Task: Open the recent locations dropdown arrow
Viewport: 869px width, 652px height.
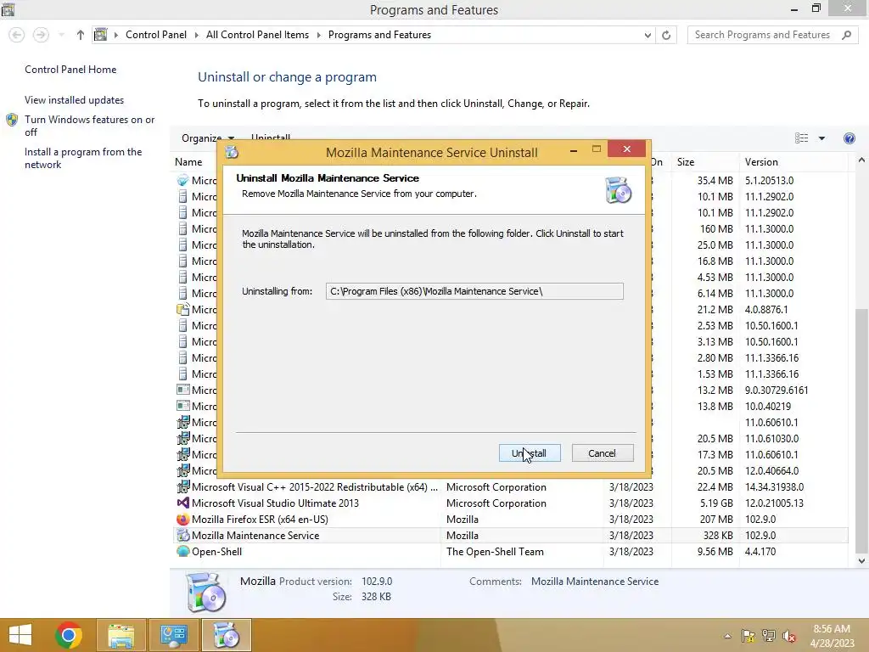Action: tap(61, 35)
